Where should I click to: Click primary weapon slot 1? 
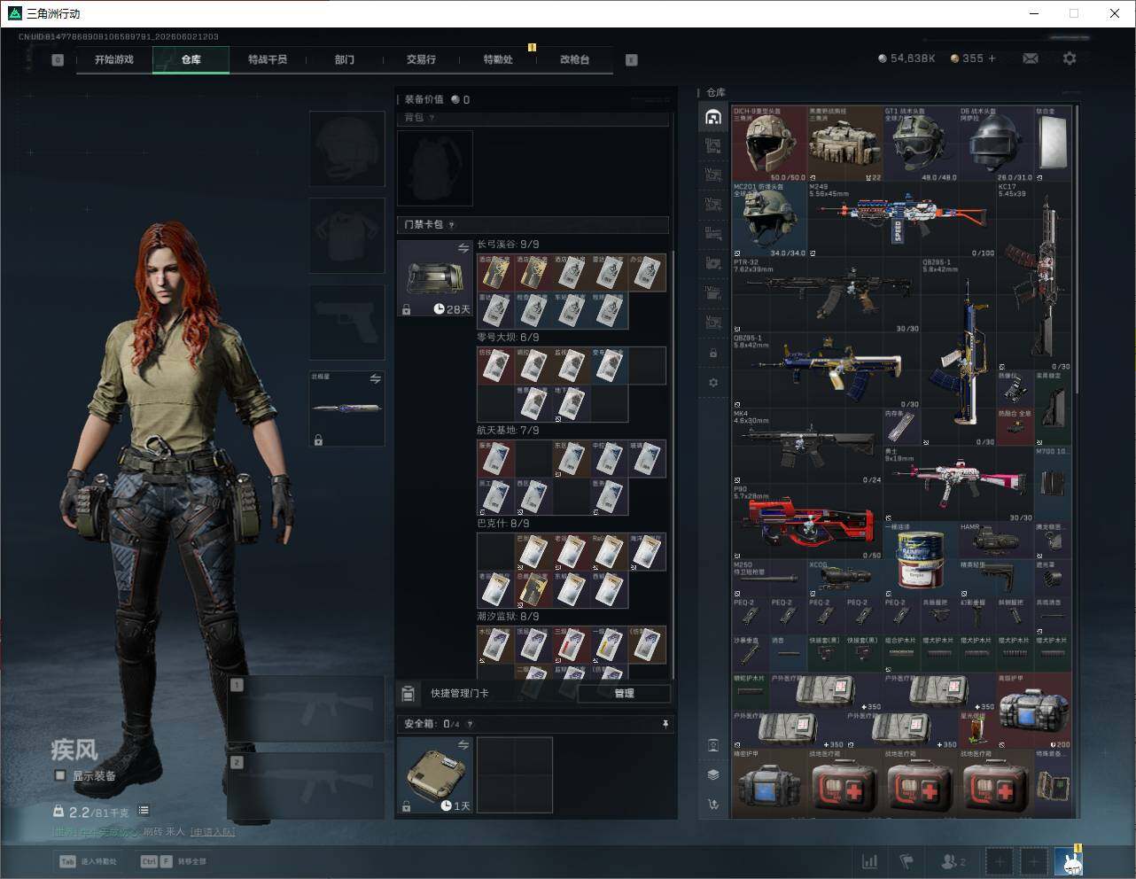point(306,707)
